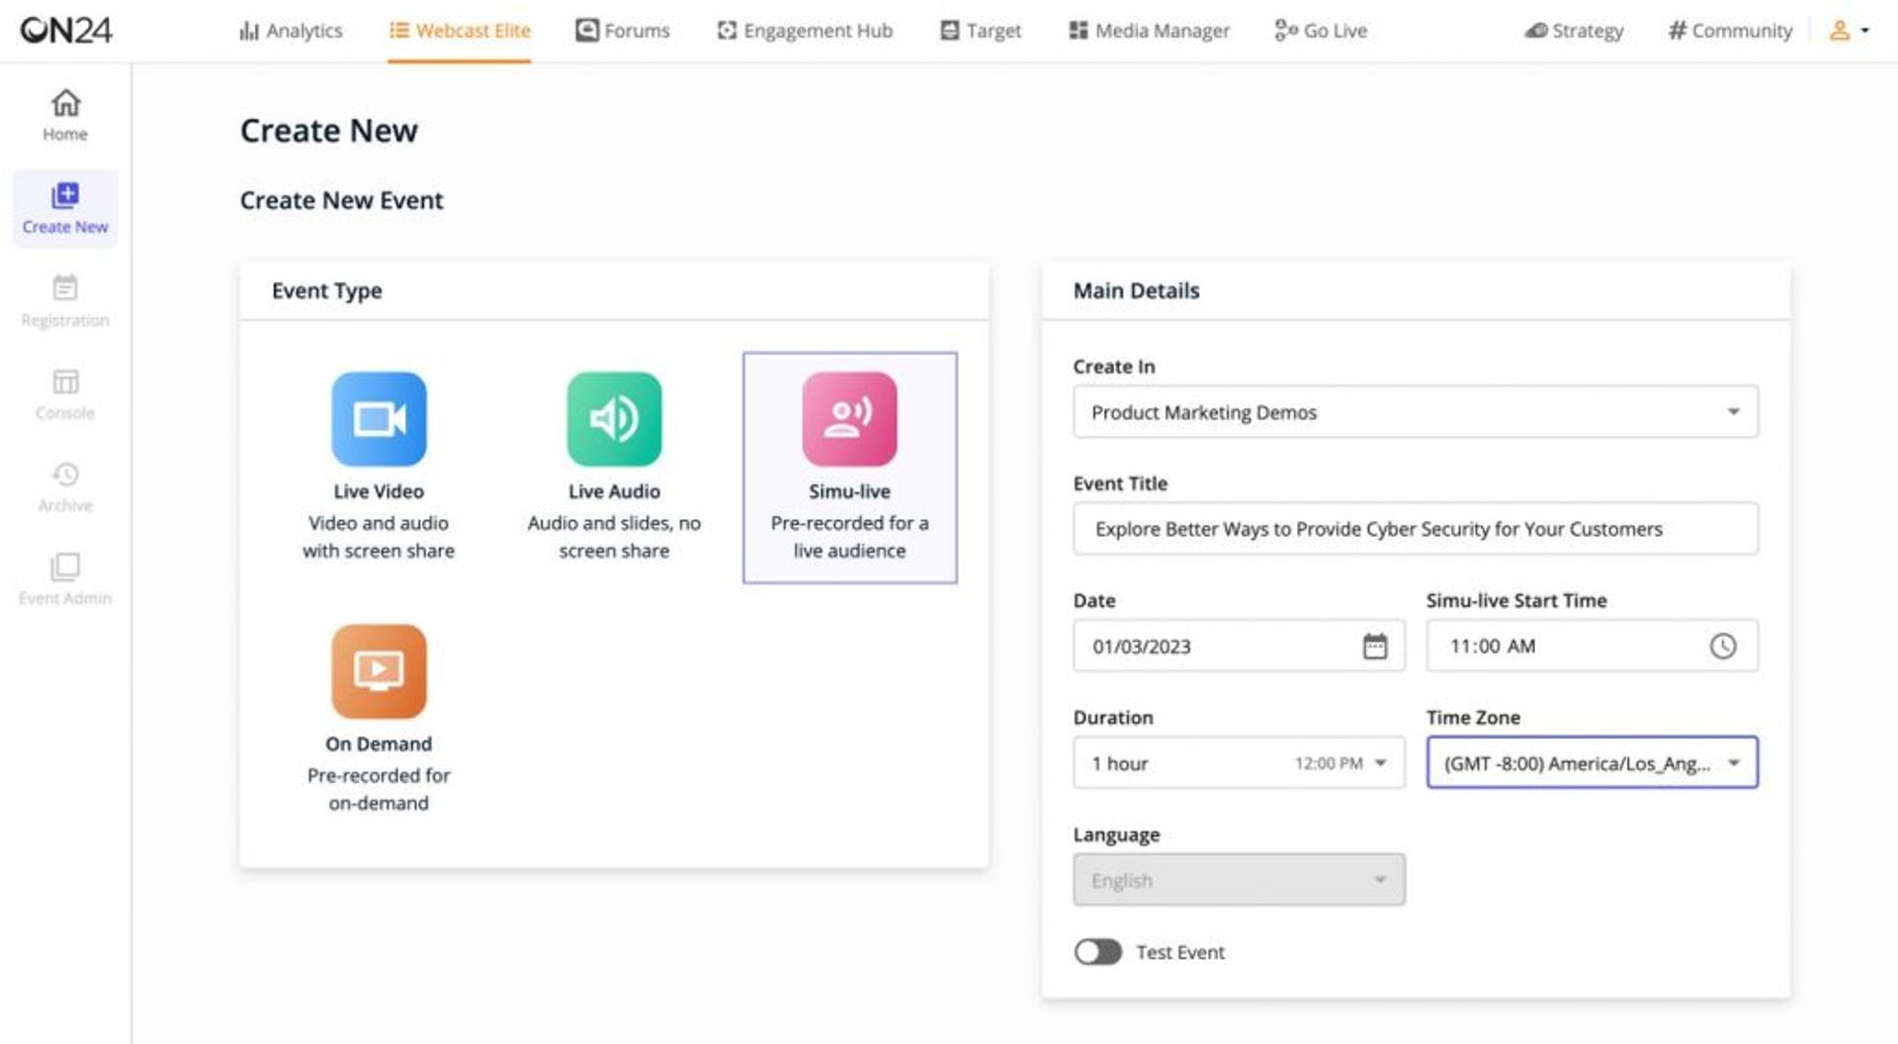Click the Event Title input field
Viewport: 1898px width, 1044px height.
(x=1415, y=529)
